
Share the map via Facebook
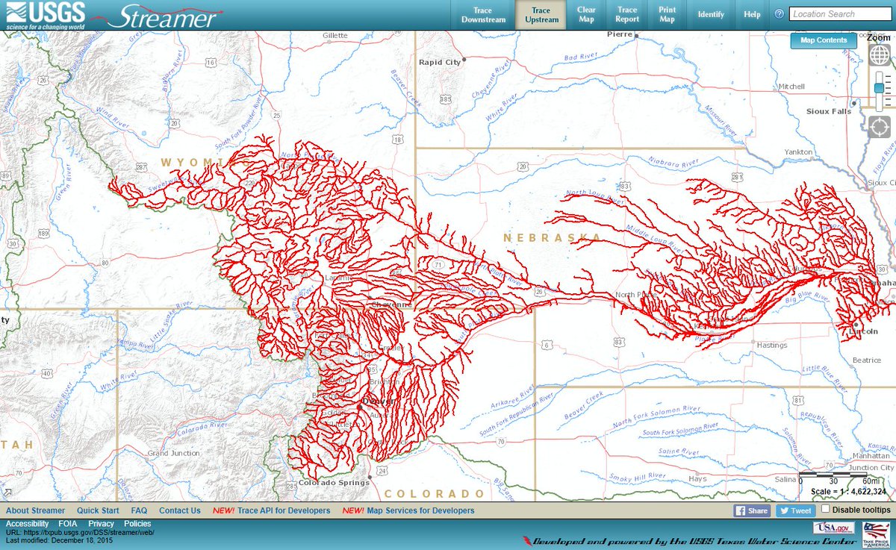752,510
